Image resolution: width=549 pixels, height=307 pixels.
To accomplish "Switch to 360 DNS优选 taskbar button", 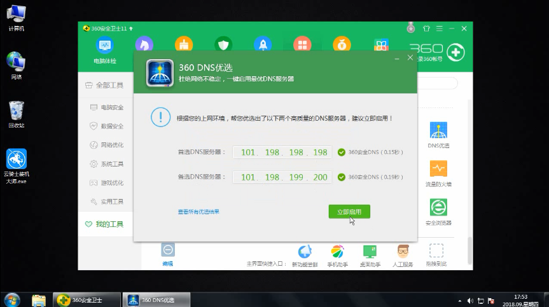I will point(156,300).
